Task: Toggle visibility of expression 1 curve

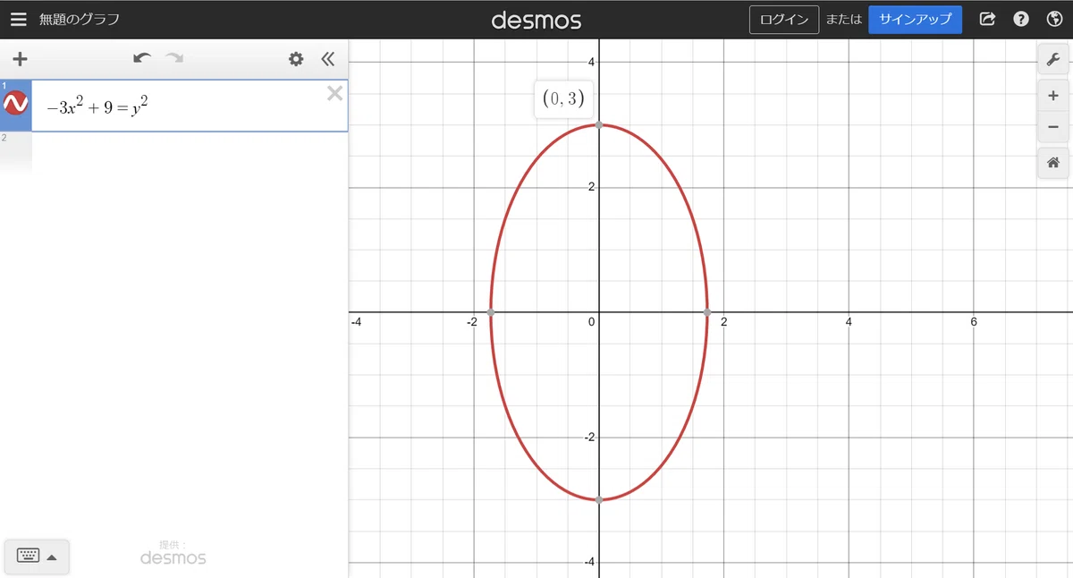Action: 16,105
